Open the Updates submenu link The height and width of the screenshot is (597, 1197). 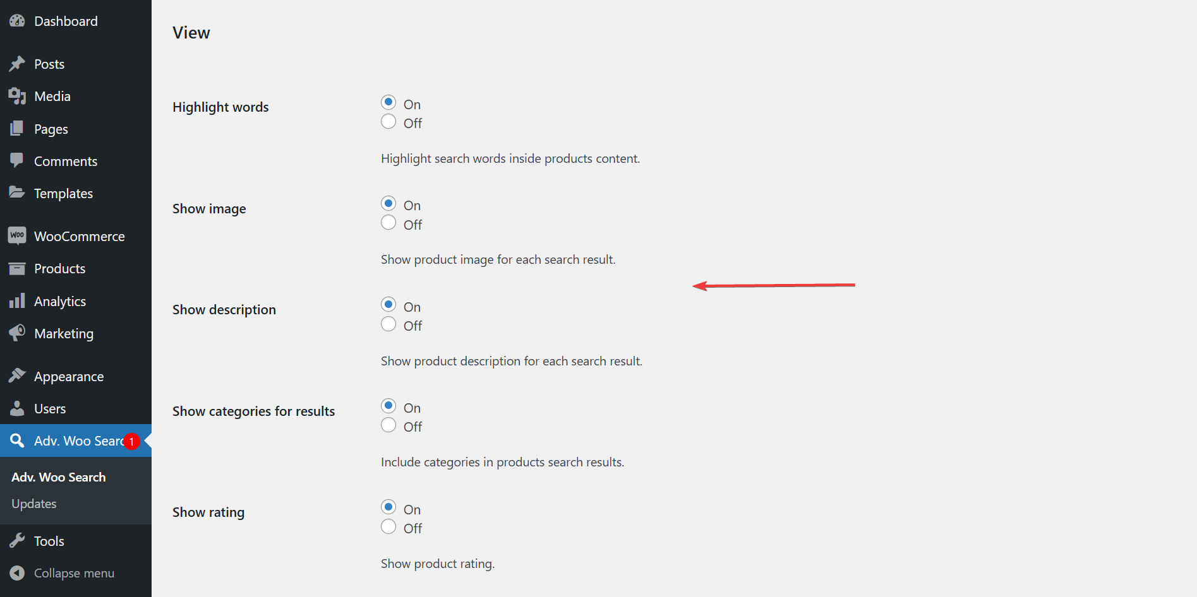point(34,504)
